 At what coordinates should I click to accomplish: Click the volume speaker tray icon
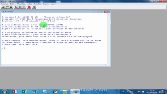click(x=131, y=92)
